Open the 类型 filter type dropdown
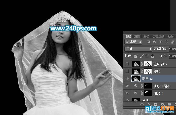The width and height of the screenshot is (176, 115). pyautogui.click(x=133, y=42)
